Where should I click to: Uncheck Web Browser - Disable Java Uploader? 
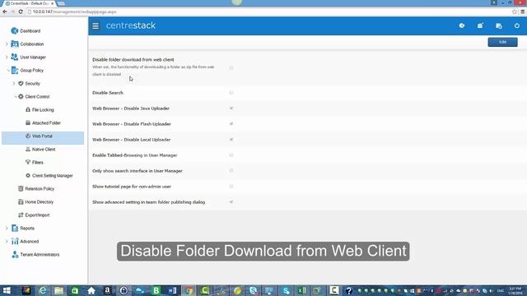point(231,109)
